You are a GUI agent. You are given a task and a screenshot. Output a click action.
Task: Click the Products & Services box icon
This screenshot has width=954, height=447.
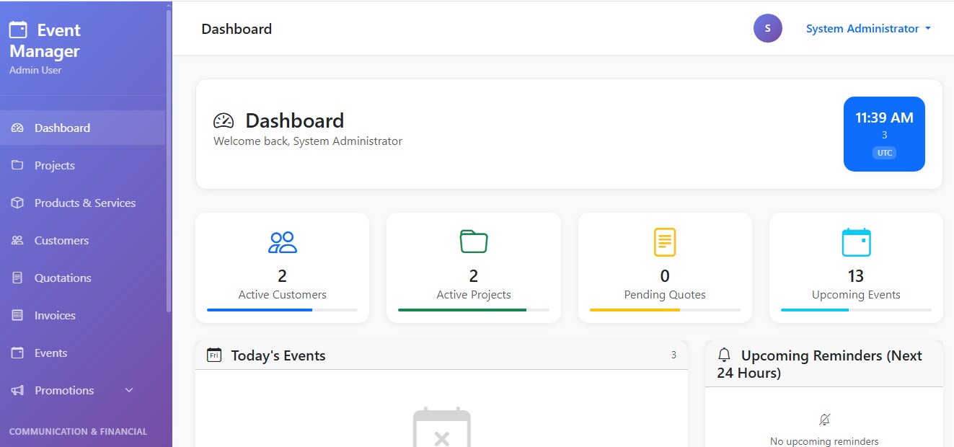(17, 203)
